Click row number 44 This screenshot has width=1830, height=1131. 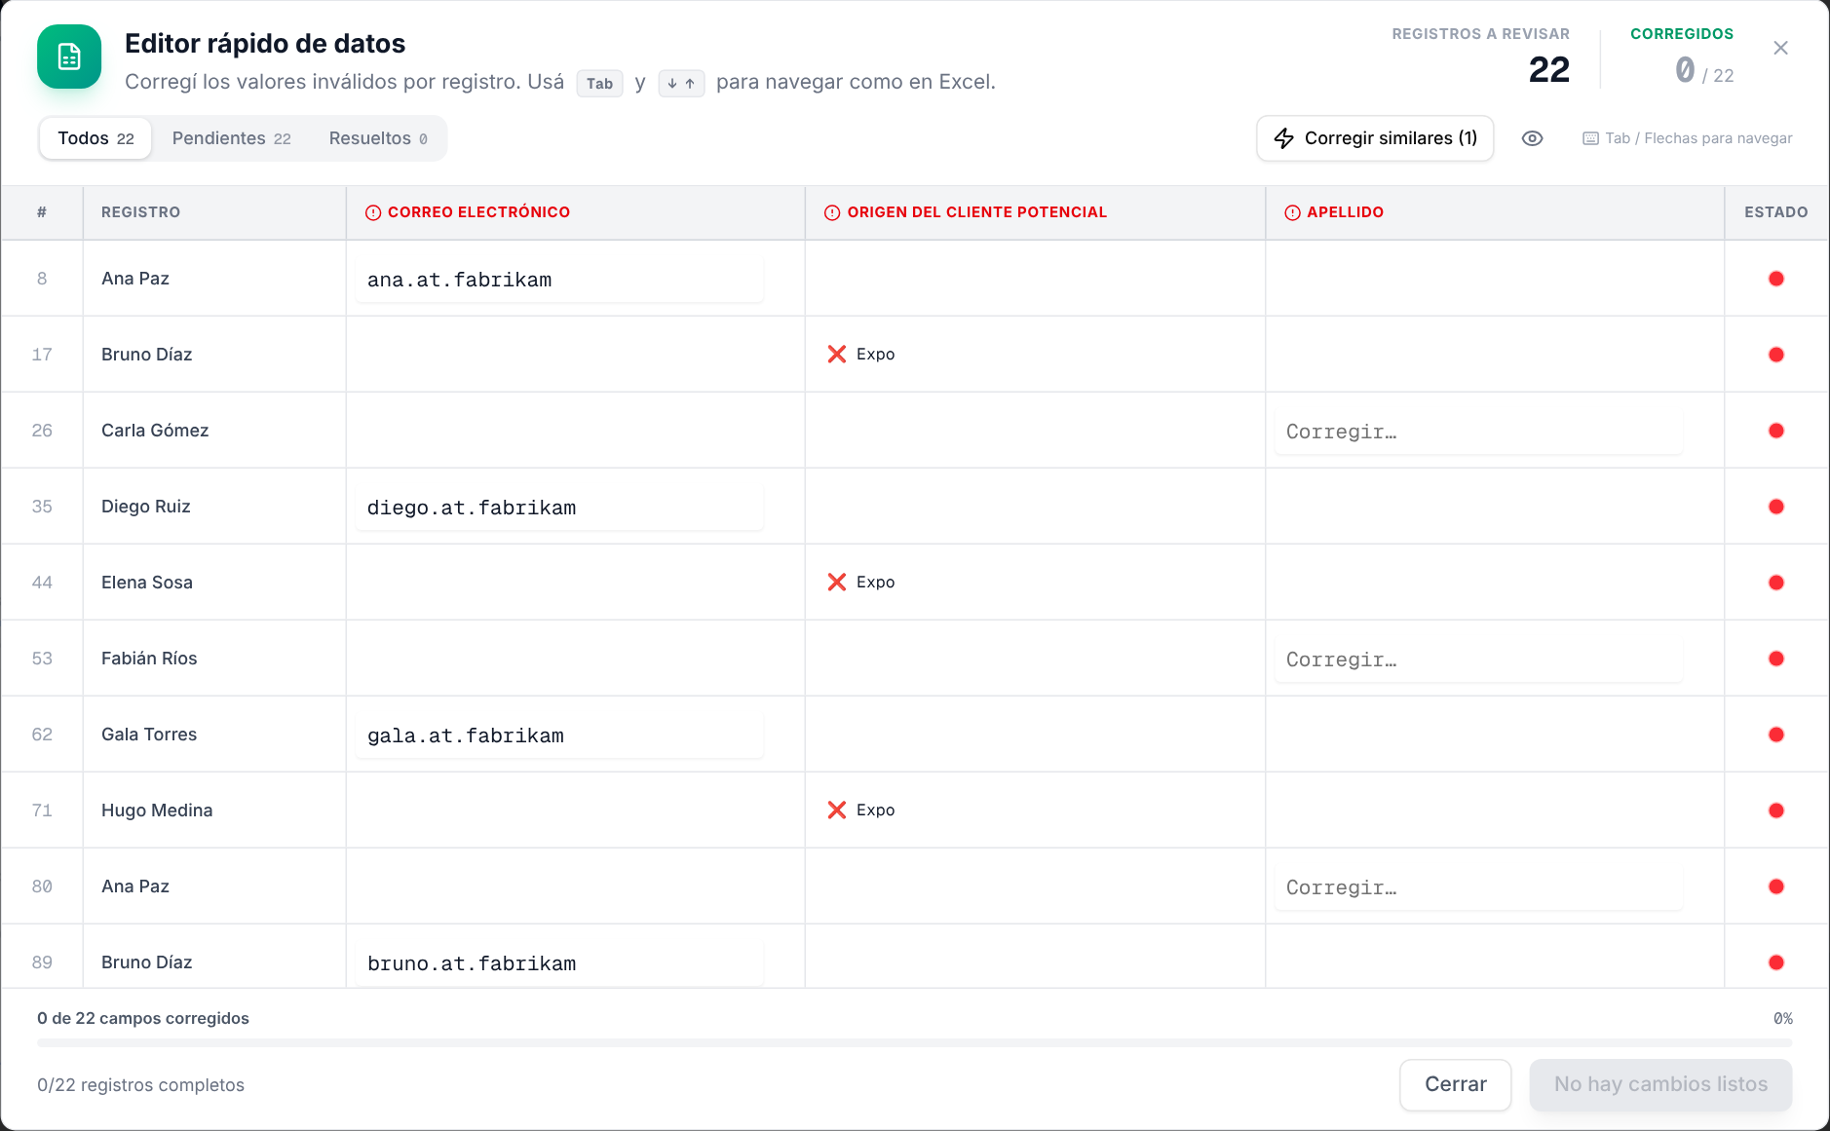[x=42, y=583]
